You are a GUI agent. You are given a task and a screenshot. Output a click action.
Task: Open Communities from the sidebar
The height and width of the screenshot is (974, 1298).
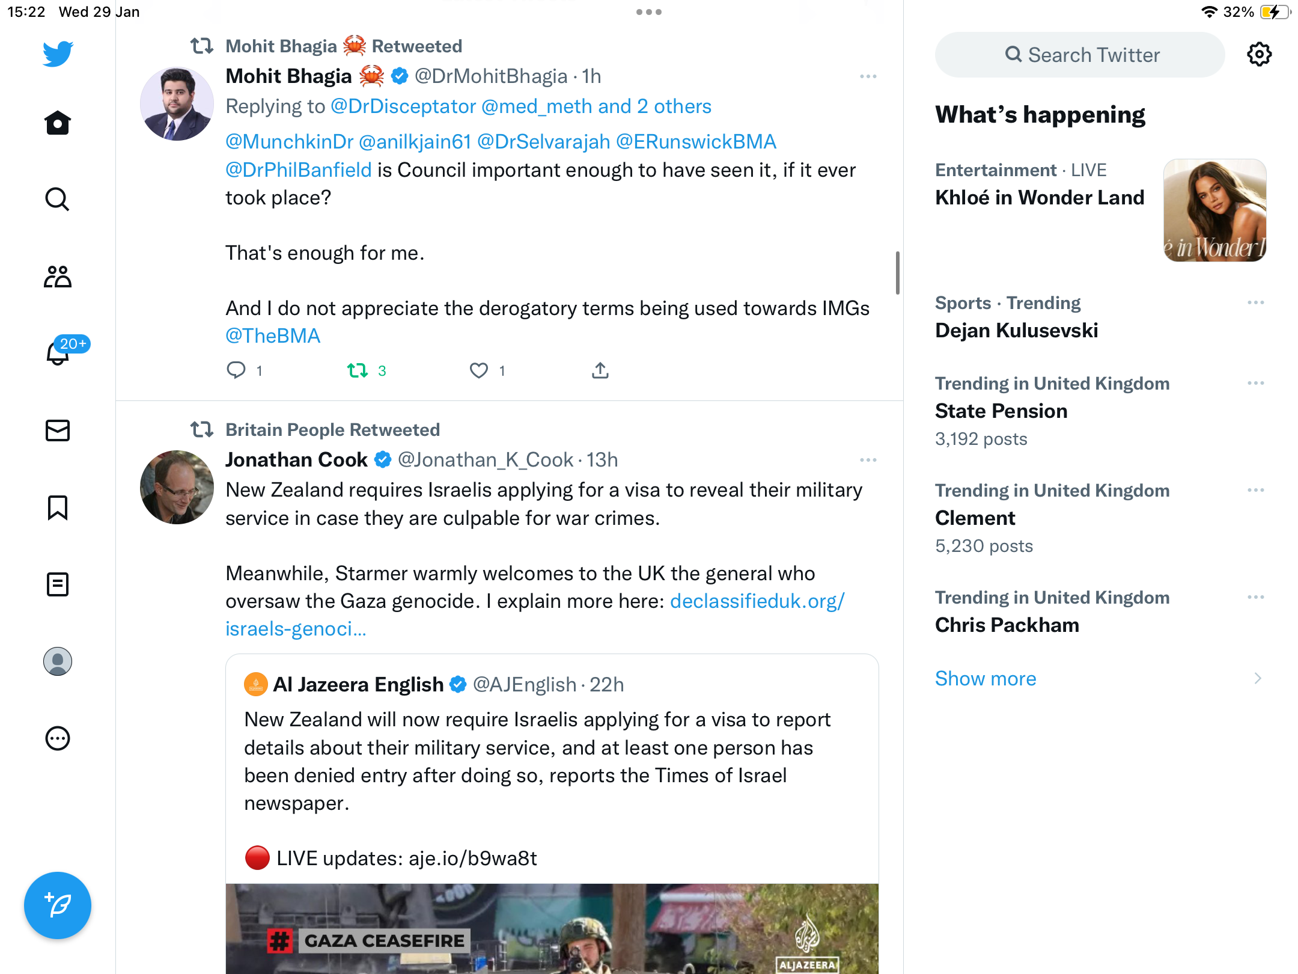click(x=58, y=277)
